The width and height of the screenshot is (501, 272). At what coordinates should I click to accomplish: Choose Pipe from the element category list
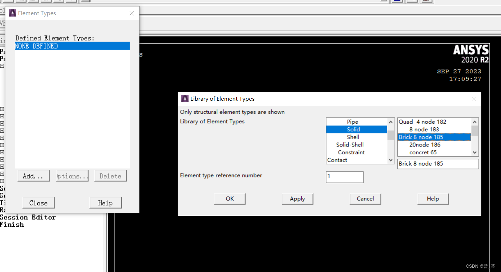(x=352, y=122)
